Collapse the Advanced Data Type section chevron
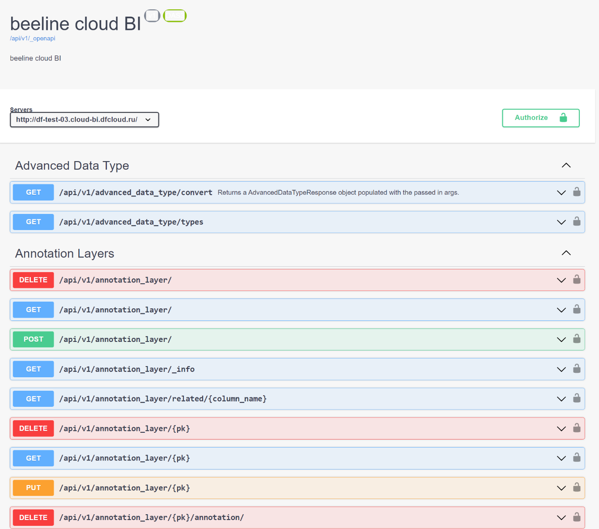 pos(566,165)
